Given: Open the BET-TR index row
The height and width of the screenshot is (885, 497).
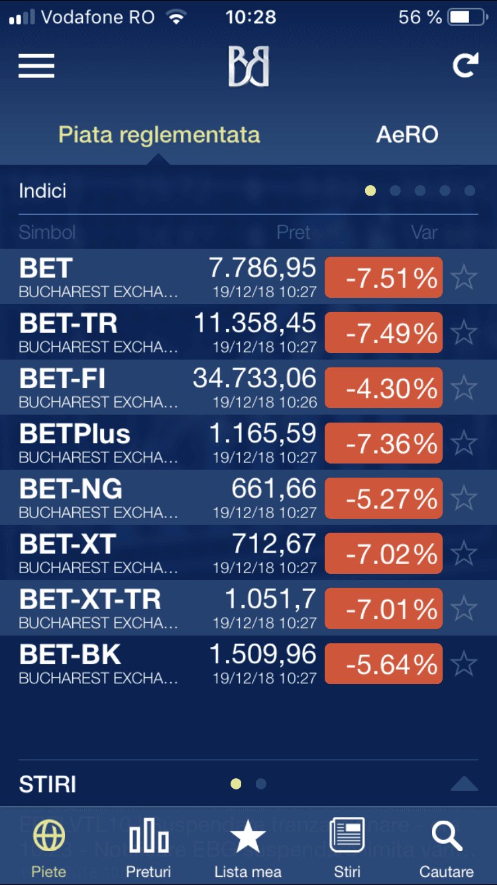Looking at the screenshot, I should click(x=248, y=332).
